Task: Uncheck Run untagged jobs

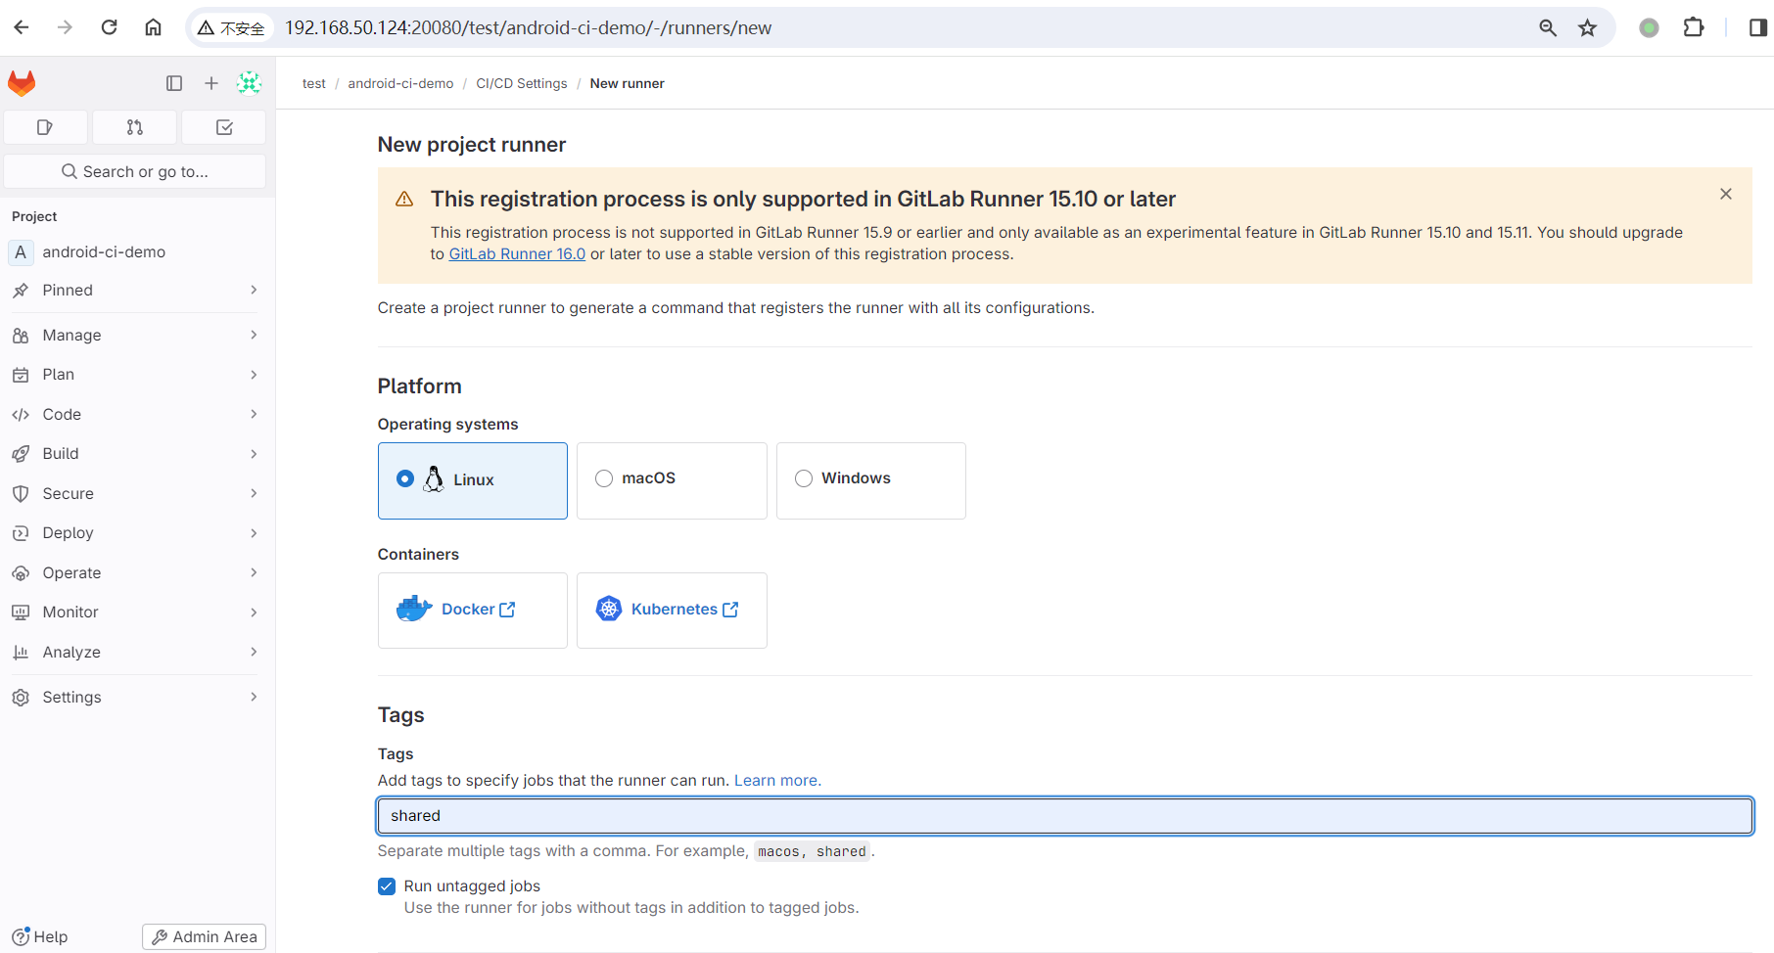Action: 387,885
